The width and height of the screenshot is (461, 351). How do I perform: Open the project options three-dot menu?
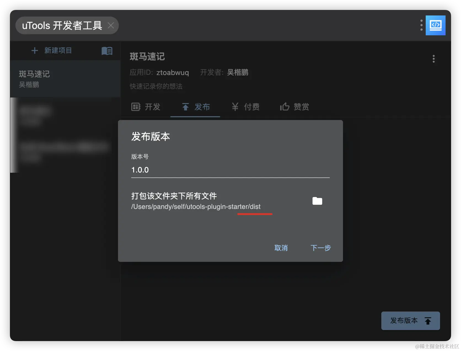[x=434, y=59]
